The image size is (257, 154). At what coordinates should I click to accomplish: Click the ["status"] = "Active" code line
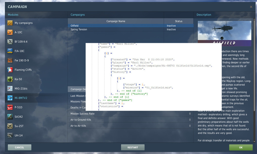(x=128, y=69)
